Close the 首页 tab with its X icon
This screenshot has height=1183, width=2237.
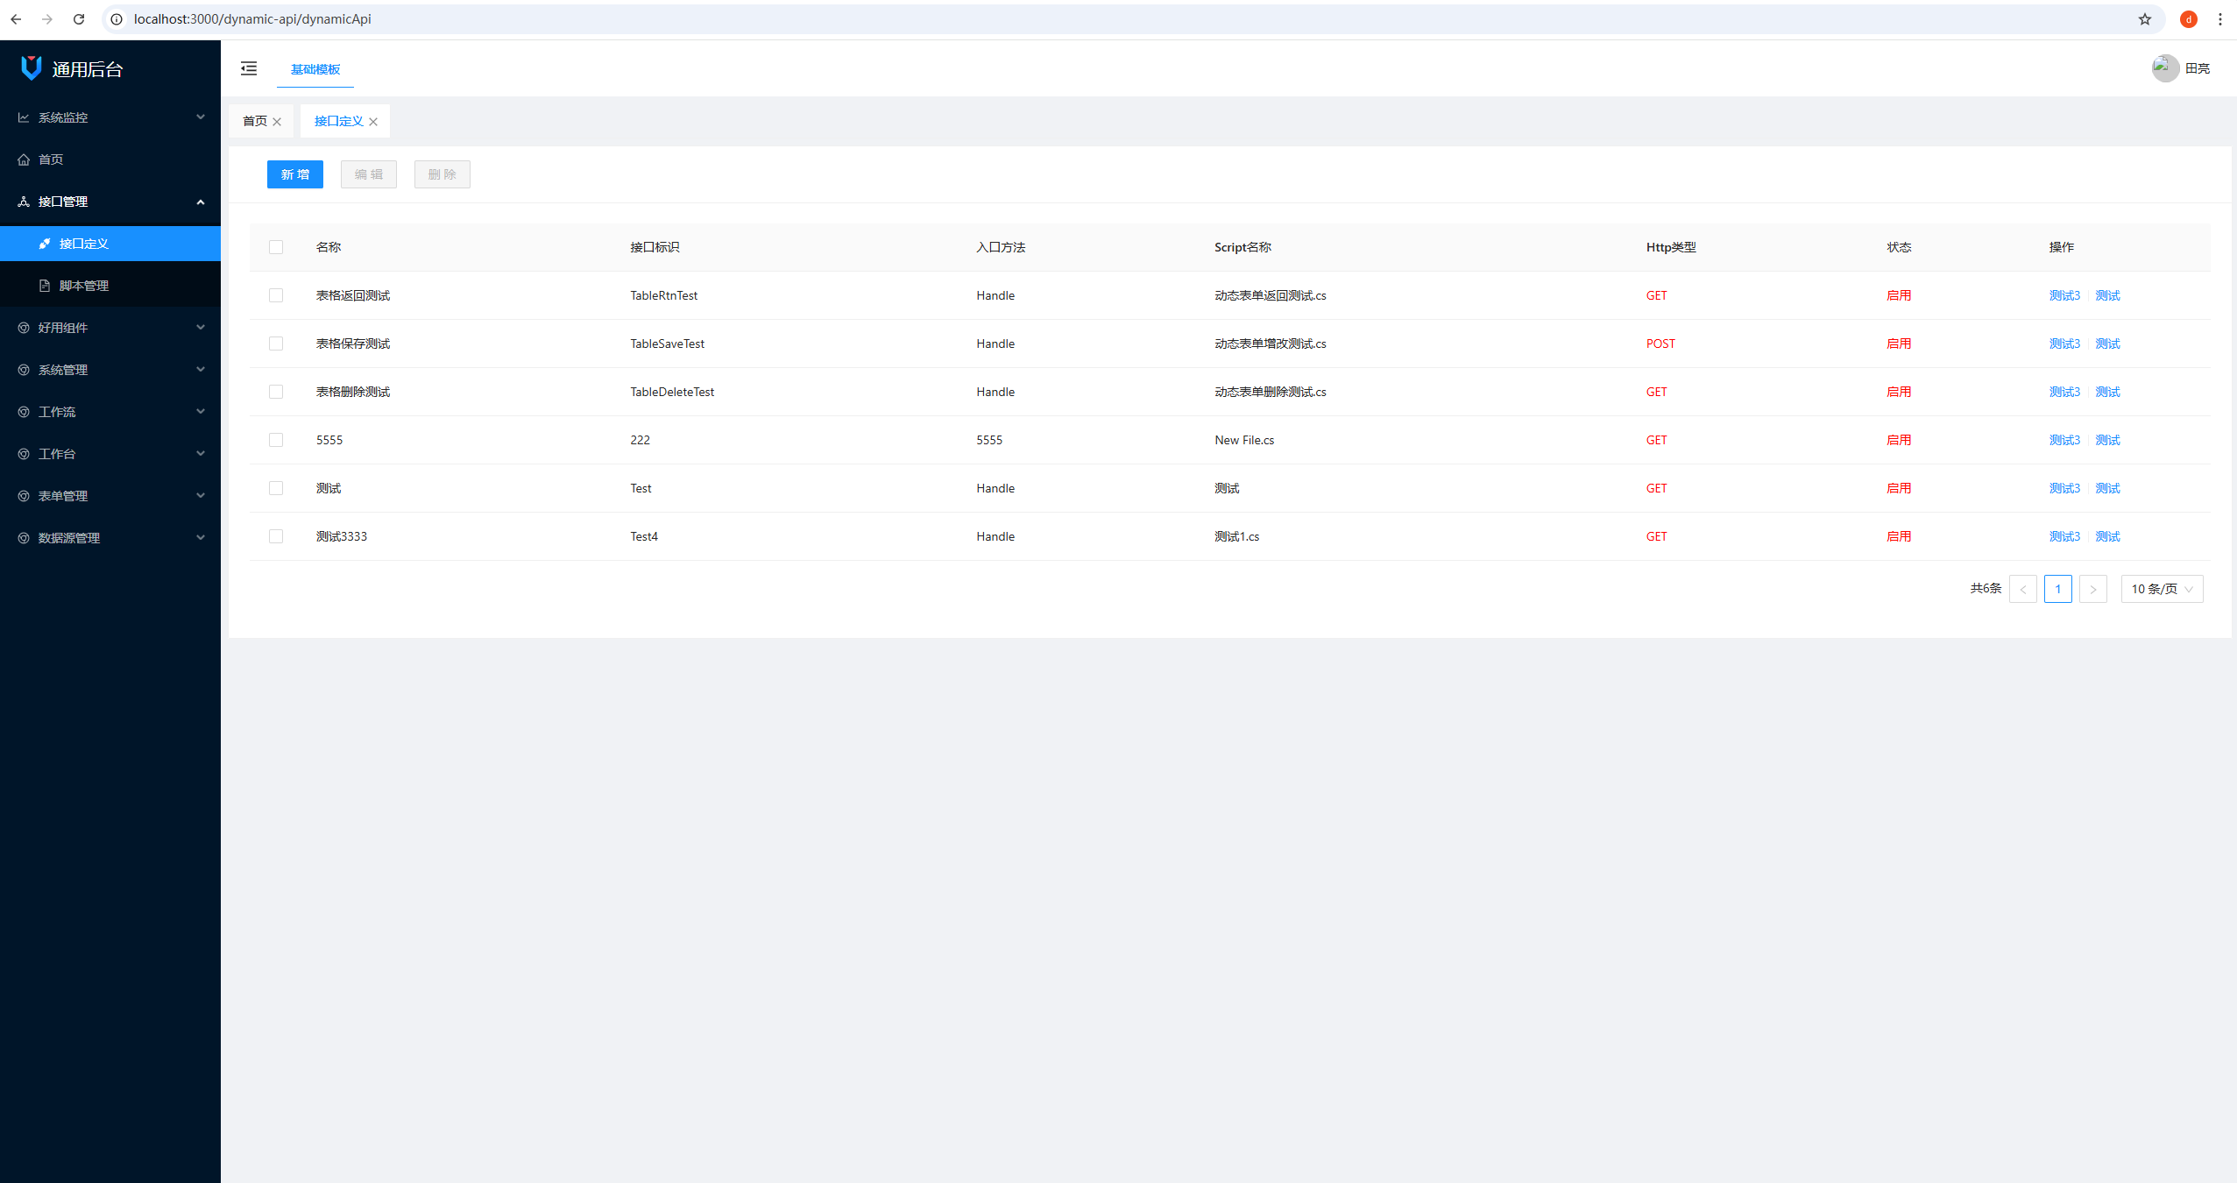pos(277,122)
